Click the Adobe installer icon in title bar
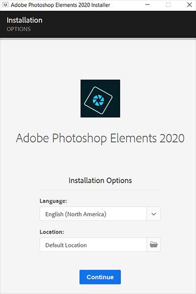The width and height of the screenshot is (196, 294). click(x=5, y=5)
